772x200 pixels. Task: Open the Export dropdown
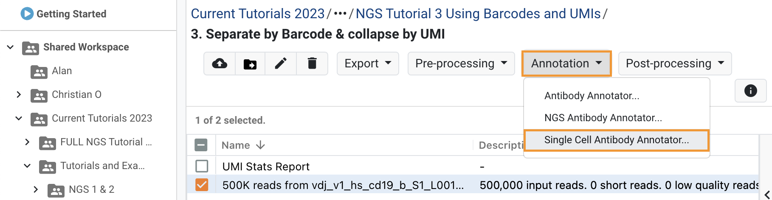point(368,64)
